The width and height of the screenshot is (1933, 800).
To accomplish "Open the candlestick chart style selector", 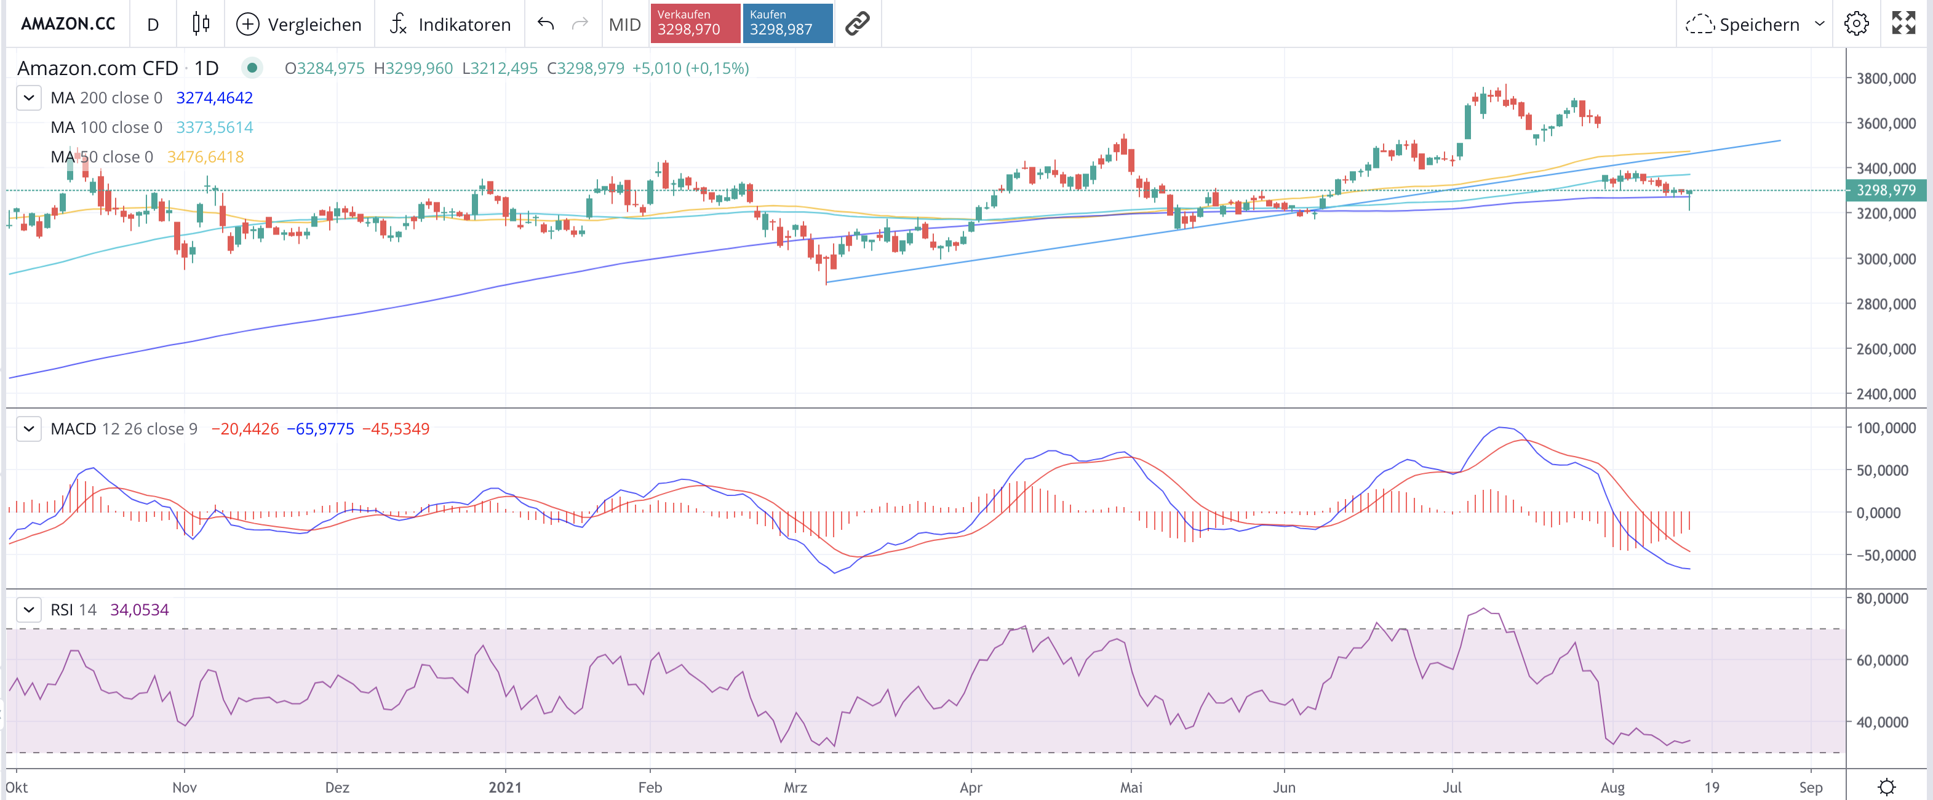I will coord(201,24).
